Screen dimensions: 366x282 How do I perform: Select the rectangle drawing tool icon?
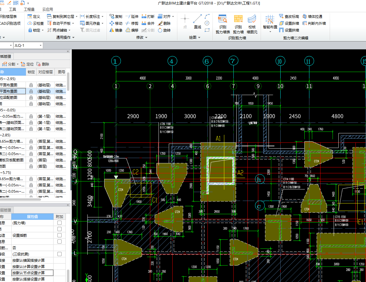pos(207,30)
